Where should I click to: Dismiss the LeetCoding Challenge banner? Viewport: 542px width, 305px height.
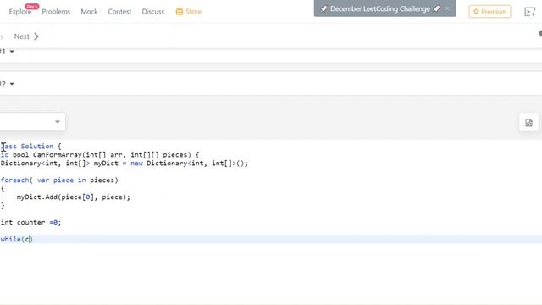pos(448,8)
